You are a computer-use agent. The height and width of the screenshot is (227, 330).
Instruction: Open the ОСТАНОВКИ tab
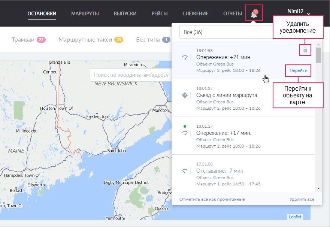coord(42,14)
